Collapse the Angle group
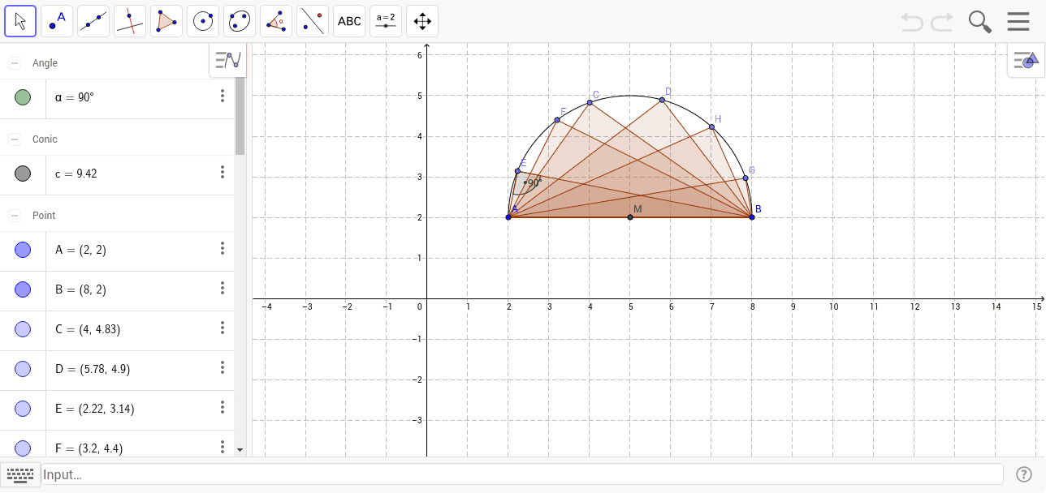1046x493 pixels. click(15, 63)
